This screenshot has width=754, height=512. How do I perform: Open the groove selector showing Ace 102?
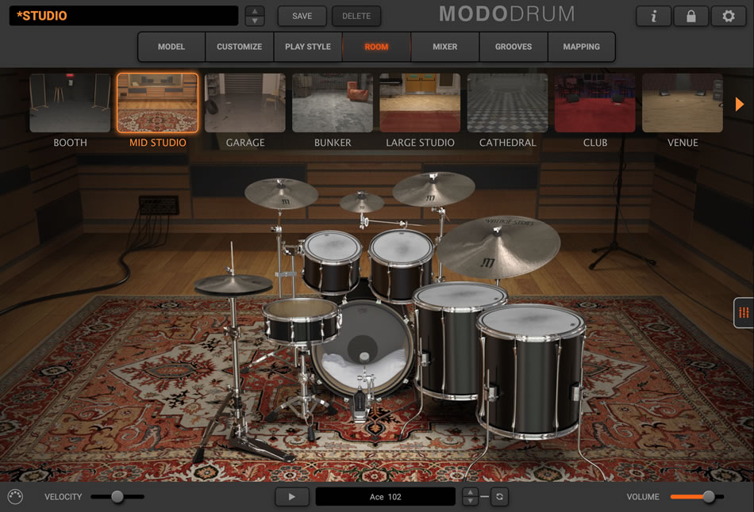(385, 497)
